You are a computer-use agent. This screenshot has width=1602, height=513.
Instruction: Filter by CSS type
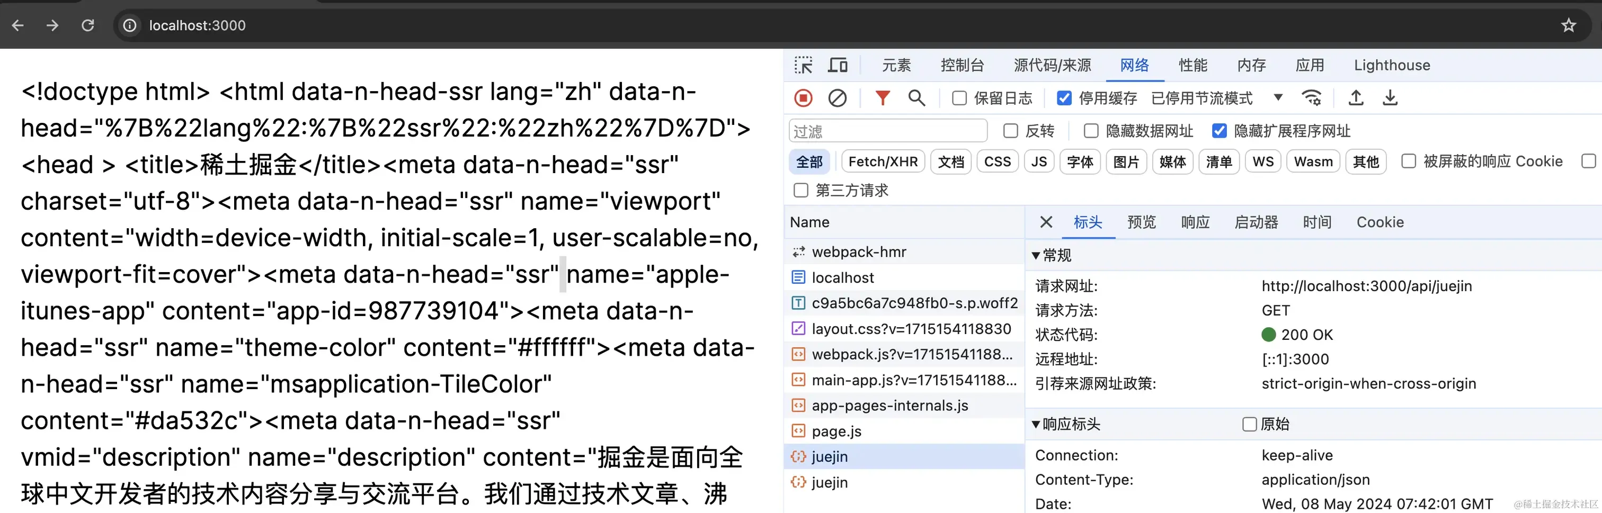[x=998, y=161]
